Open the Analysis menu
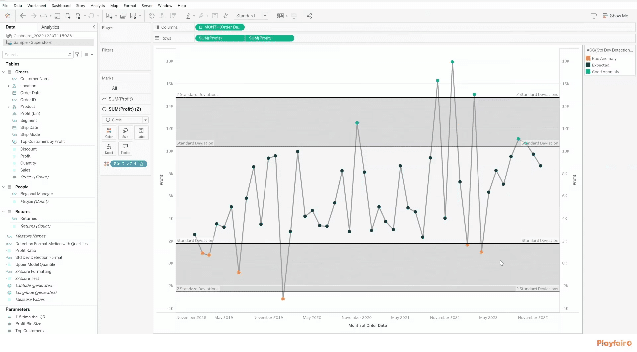Image resolution: width=637 pixels, height=352 pixels. coord(97,6)
